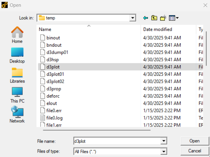Image resolution: width=210 pixels, height=157 pixels.
Task: Go to Home in sidebar
Action: click(x=17, y=35)
